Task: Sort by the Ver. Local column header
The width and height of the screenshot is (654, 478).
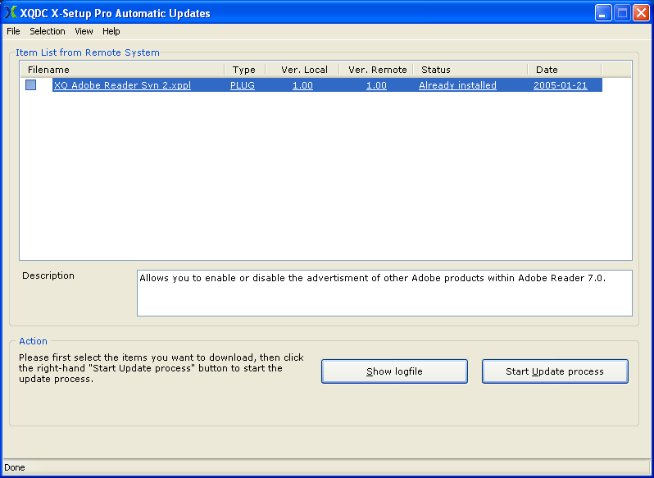Action: point(302,70)
